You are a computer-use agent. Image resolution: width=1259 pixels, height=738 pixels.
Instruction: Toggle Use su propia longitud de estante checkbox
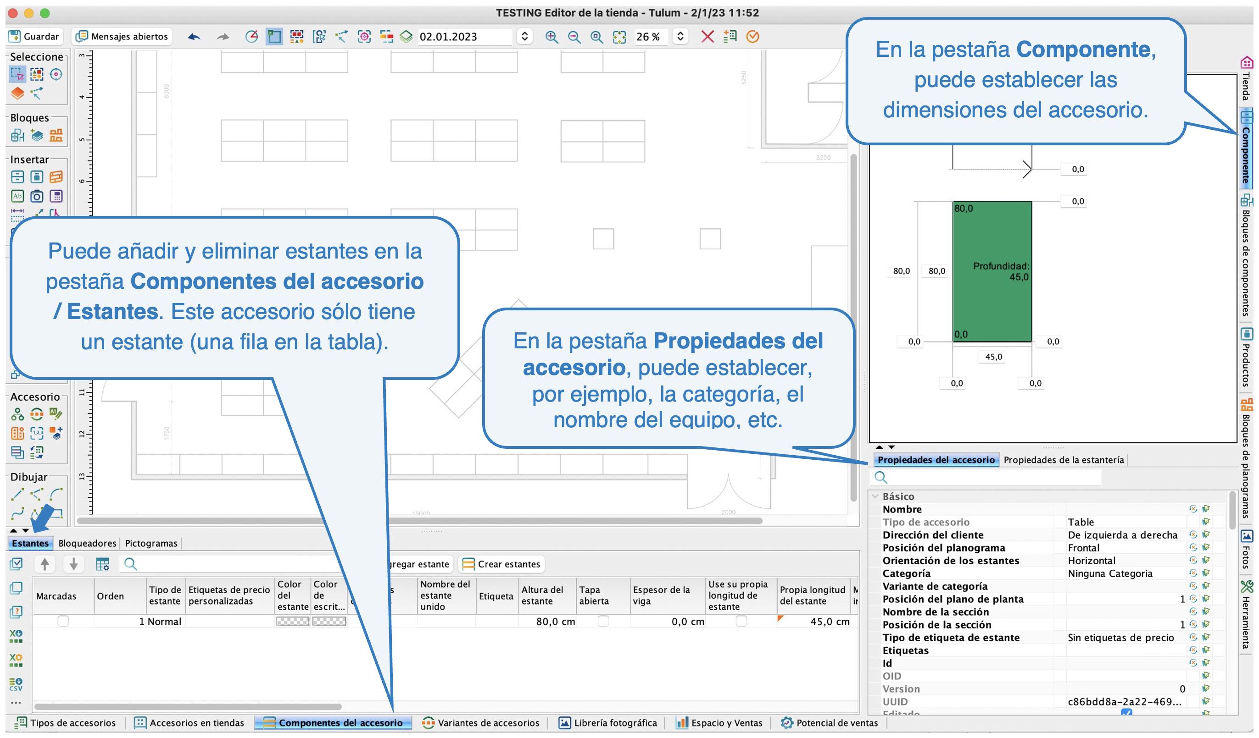(x=741, y=622)
